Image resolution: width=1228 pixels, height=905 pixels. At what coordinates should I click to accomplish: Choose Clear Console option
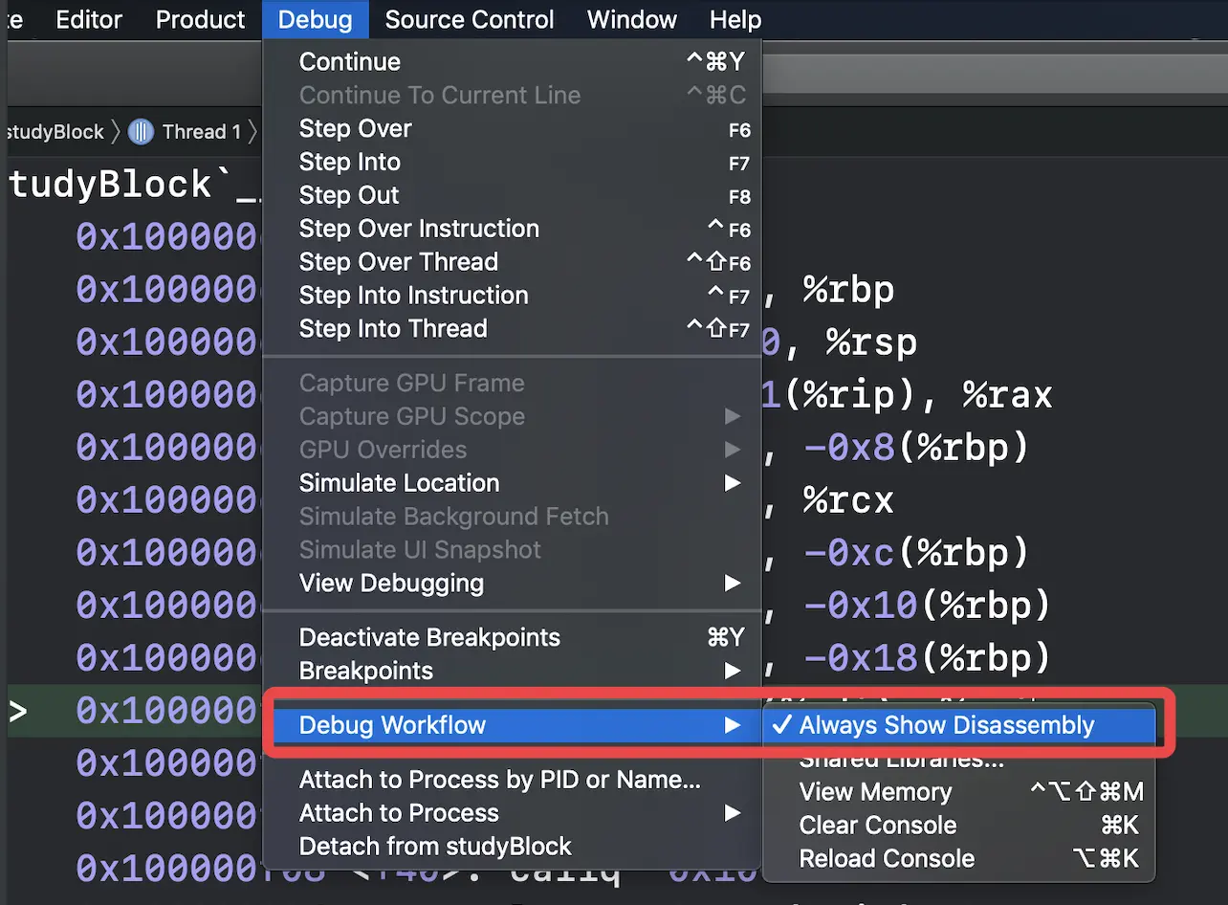tap(877, 826)
